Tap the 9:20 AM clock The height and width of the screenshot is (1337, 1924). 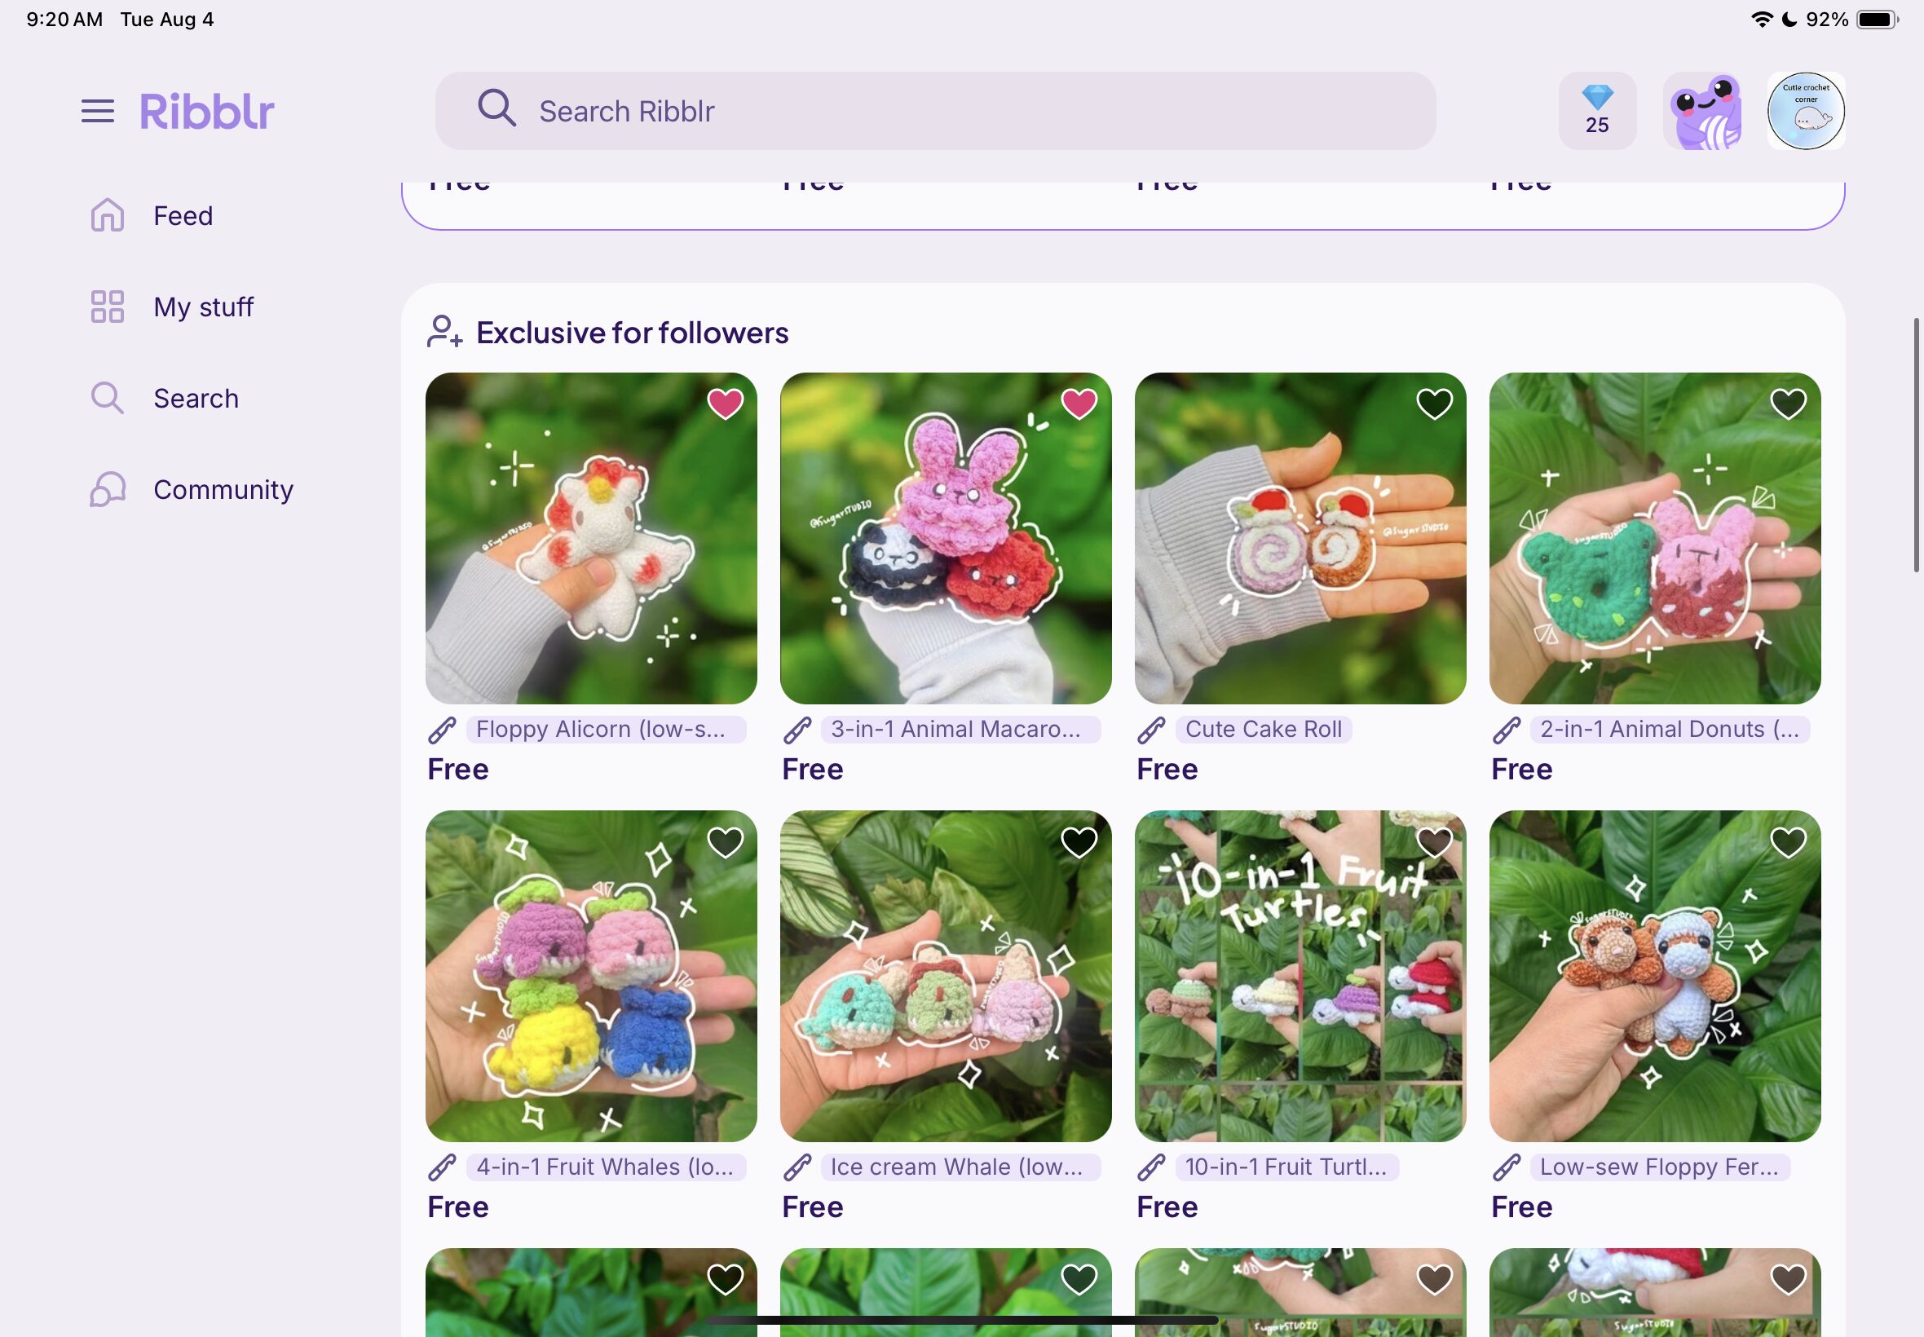64,20
